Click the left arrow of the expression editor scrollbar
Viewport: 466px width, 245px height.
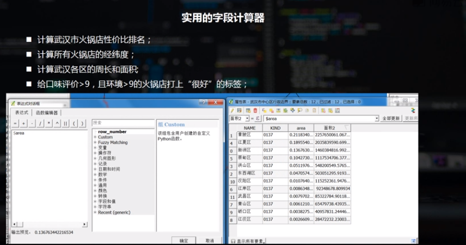click(14, 224)
